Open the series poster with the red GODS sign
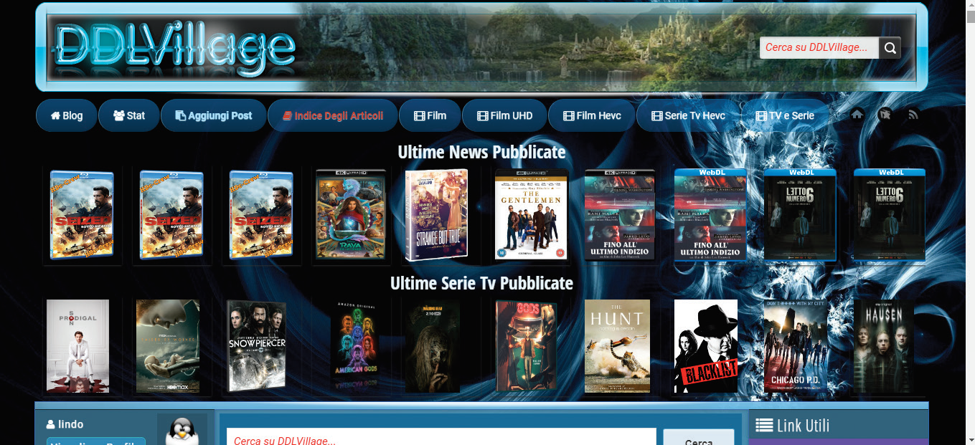The height and width of the screenshot is (445, 975). (x=526, y=346)
